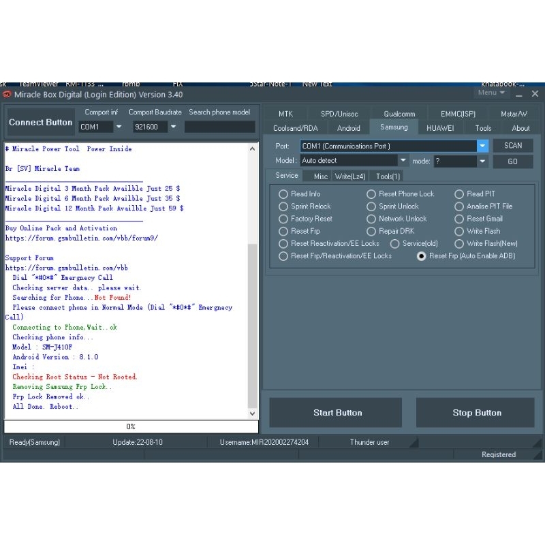Click 'Ready(Samsung)' in the status bar

point(35,442)
